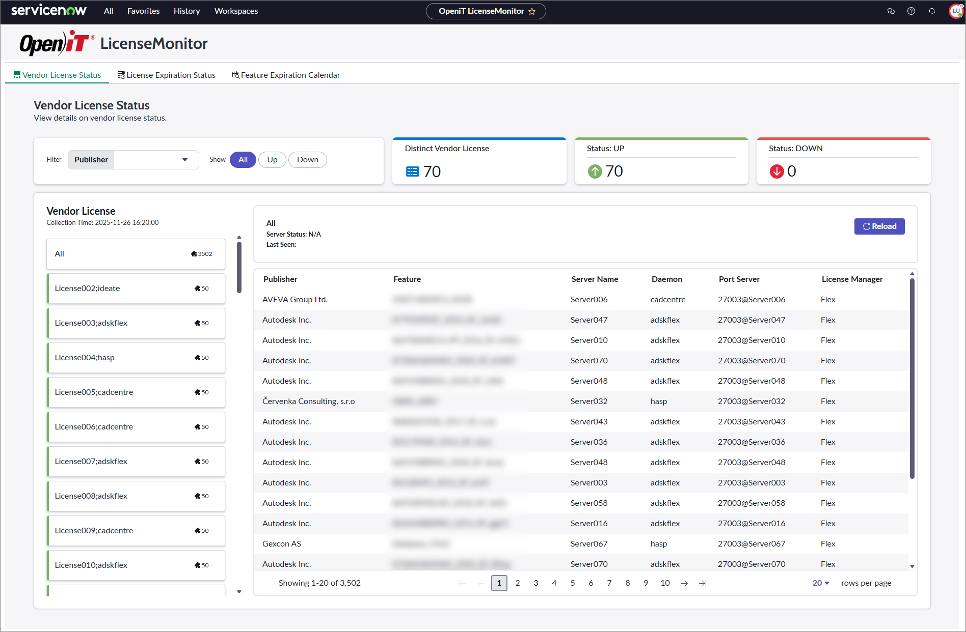This screenshot has width=966, height=632.
Task: Select License007;adskflex vendor card
Action: click(x=136, y=462)
